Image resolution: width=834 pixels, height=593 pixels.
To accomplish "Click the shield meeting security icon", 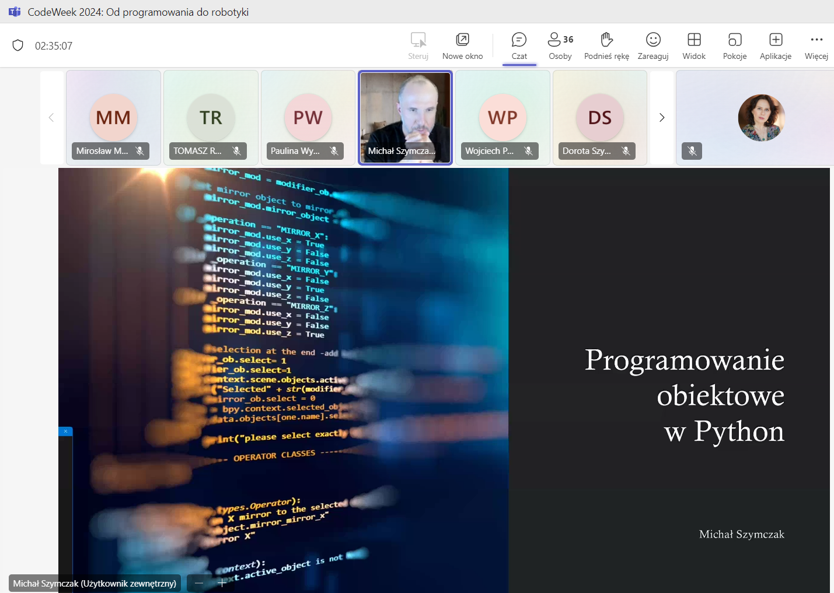I will pyautogui.click(x=18, y=45).
